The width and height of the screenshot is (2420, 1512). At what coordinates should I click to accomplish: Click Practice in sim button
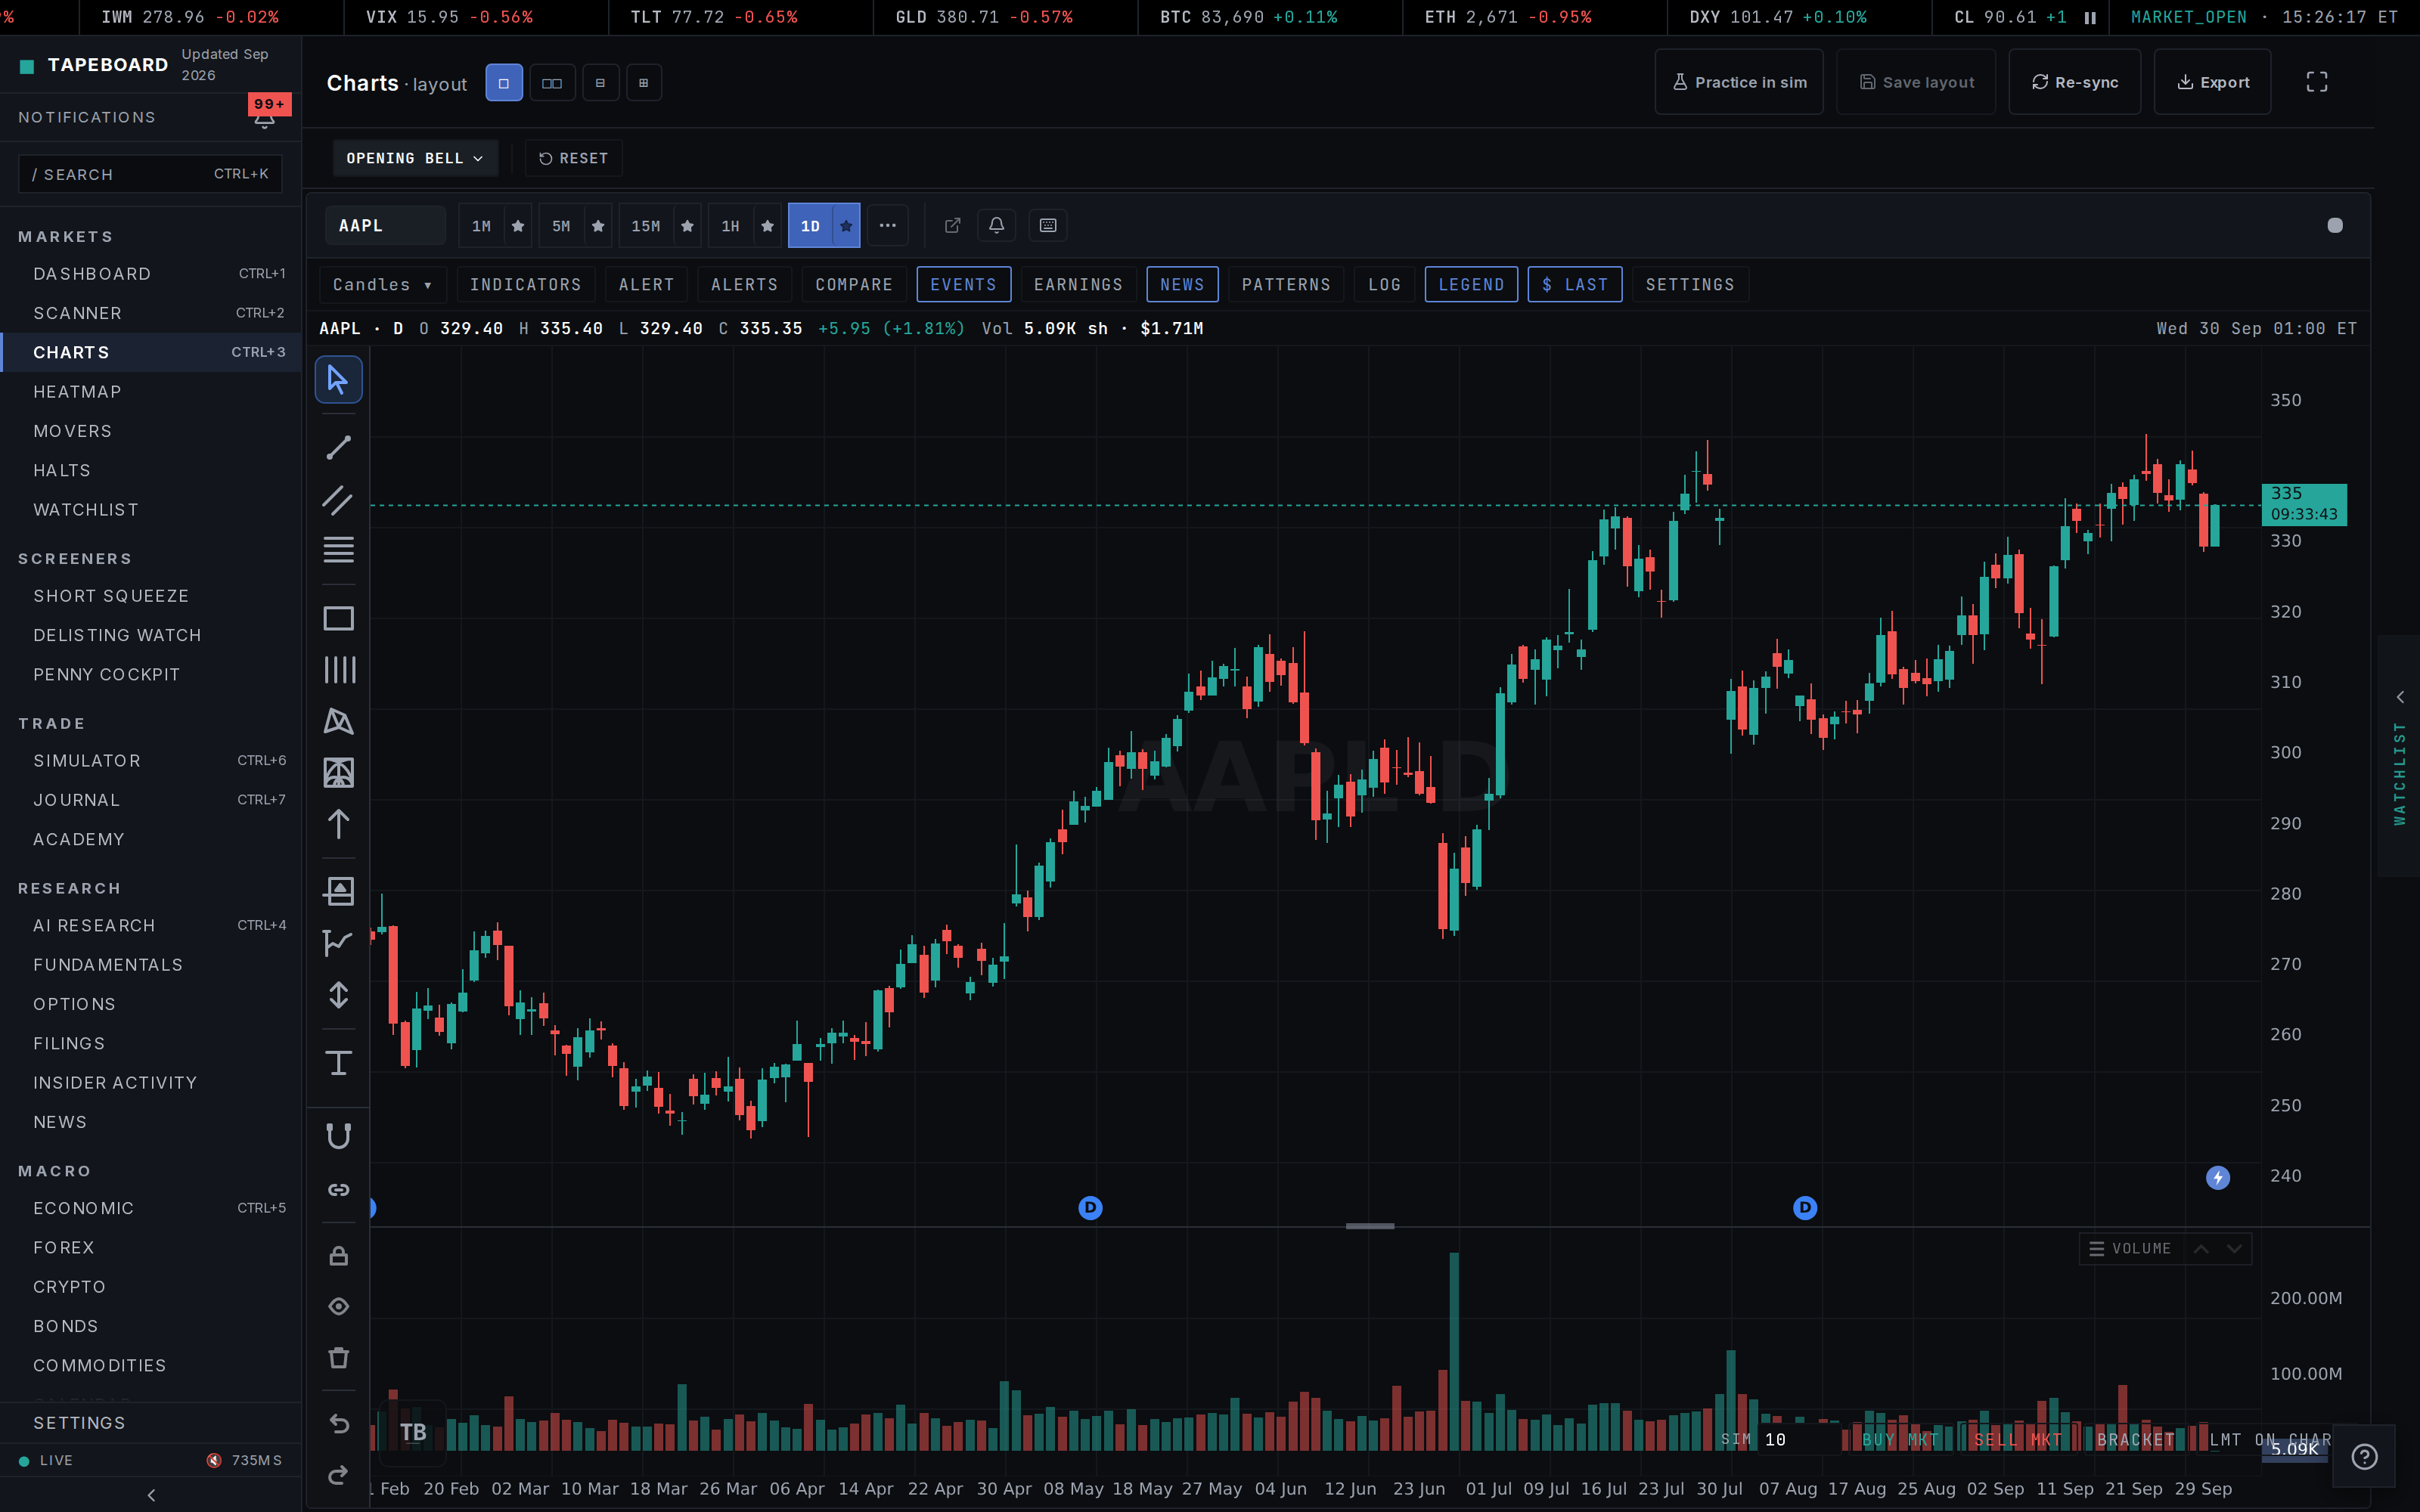click(1739, 82)
